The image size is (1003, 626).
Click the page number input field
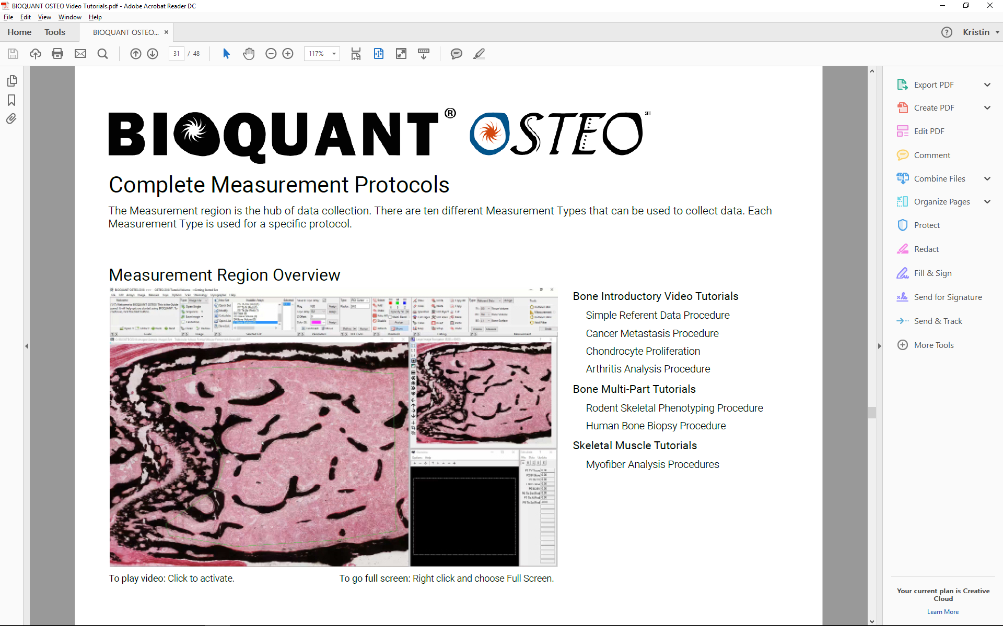tap(177, 54)
